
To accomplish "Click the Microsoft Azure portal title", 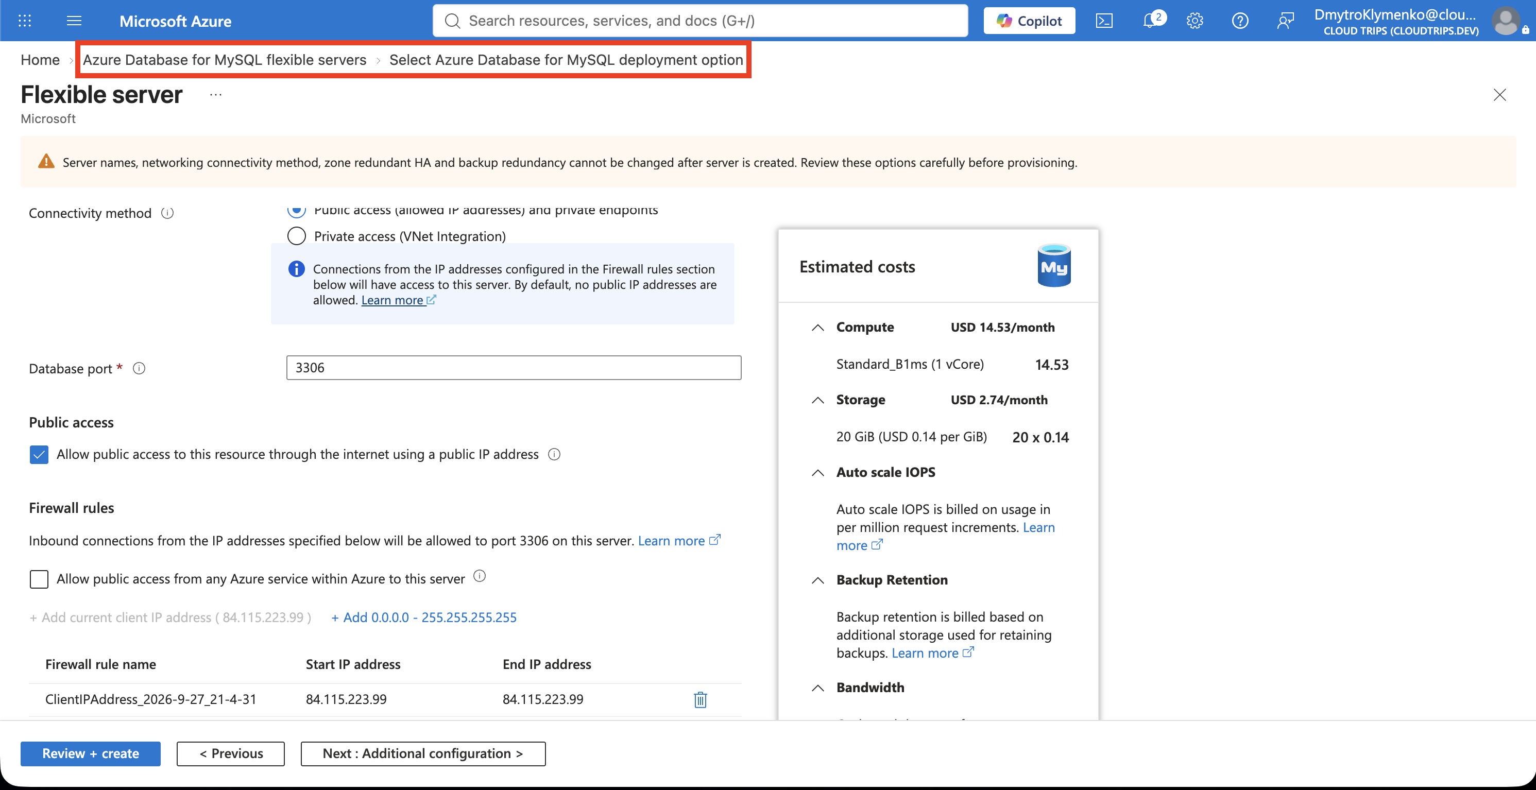I will [x=175, y=21].
